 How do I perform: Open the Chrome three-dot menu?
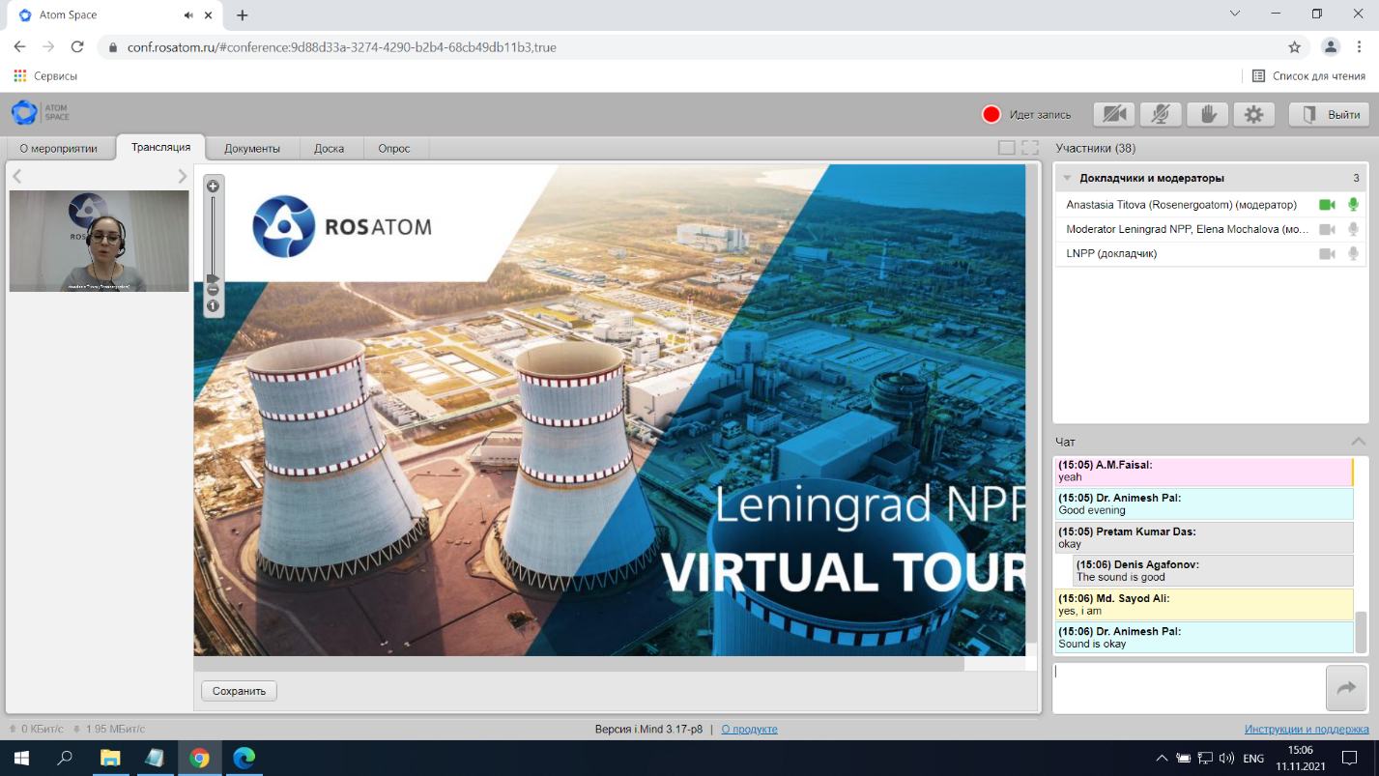1360,46
